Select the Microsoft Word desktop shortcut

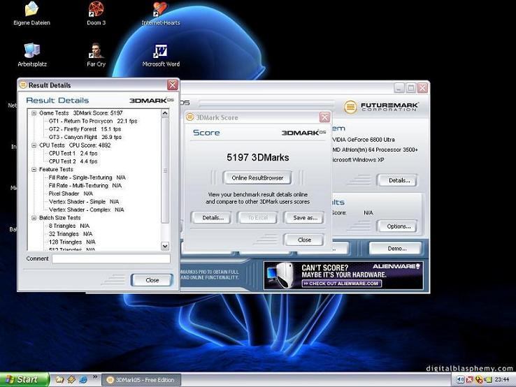pyautogui.click(x=161, y=55)
